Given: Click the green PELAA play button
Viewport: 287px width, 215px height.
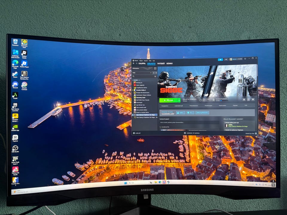Looking at the screenshot, I should tap(168, 100).
